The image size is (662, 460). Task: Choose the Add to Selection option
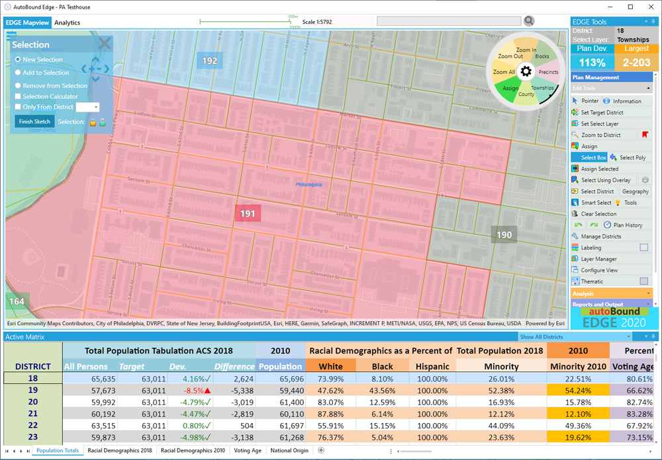[x=18, y=73]
